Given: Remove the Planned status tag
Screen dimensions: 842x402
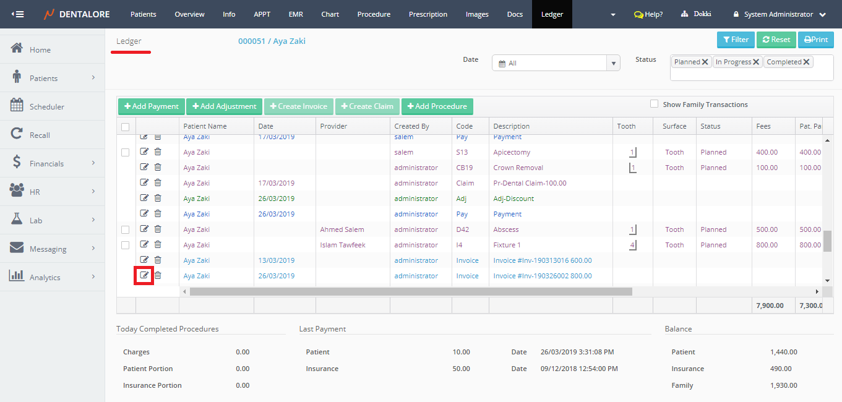Looking at the screenshot, I should [x=705, y=62].
